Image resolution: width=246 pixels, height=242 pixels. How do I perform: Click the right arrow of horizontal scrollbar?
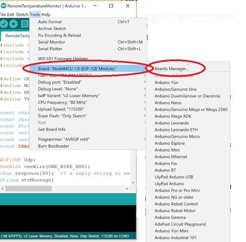(127, 188)
